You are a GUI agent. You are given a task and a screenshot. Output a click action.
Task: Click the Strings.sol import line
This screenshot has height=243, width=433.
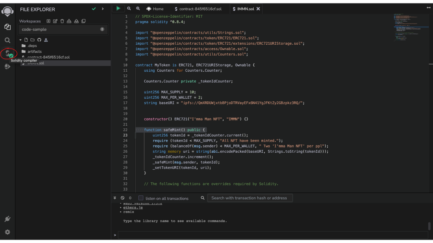coord(191,32)
